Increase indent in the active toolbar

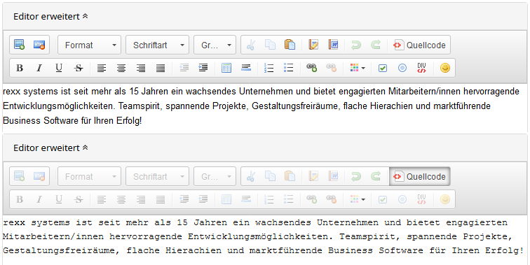click(203, 68)
